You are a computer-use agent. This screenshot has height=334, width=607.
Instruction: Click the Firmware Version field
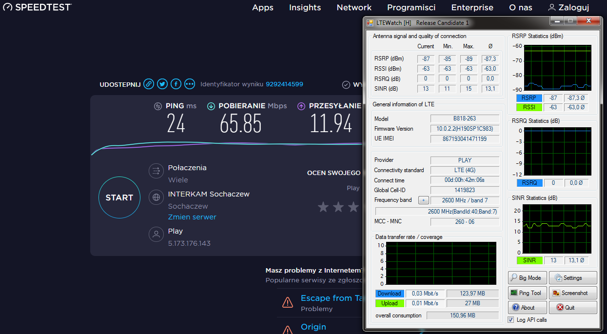(x=465, y=129)
